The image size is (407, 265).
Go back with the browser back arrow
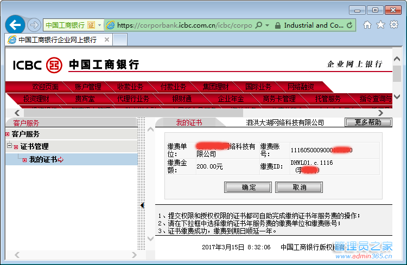coord(15,25)
